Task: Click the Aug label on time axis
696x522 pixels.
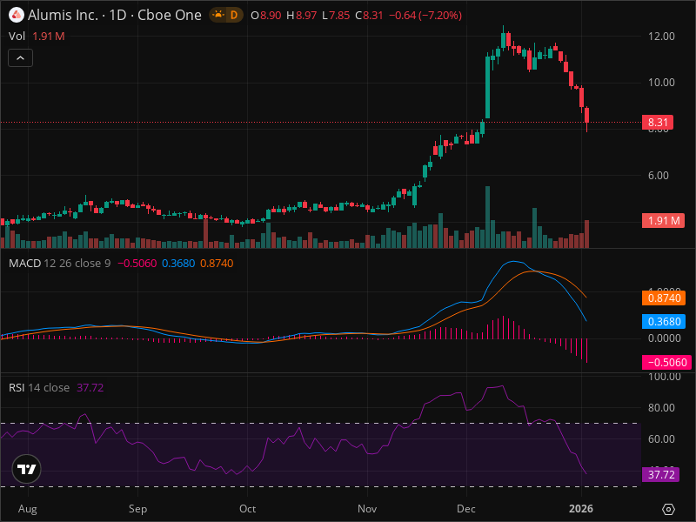Action: pos(28,509)
